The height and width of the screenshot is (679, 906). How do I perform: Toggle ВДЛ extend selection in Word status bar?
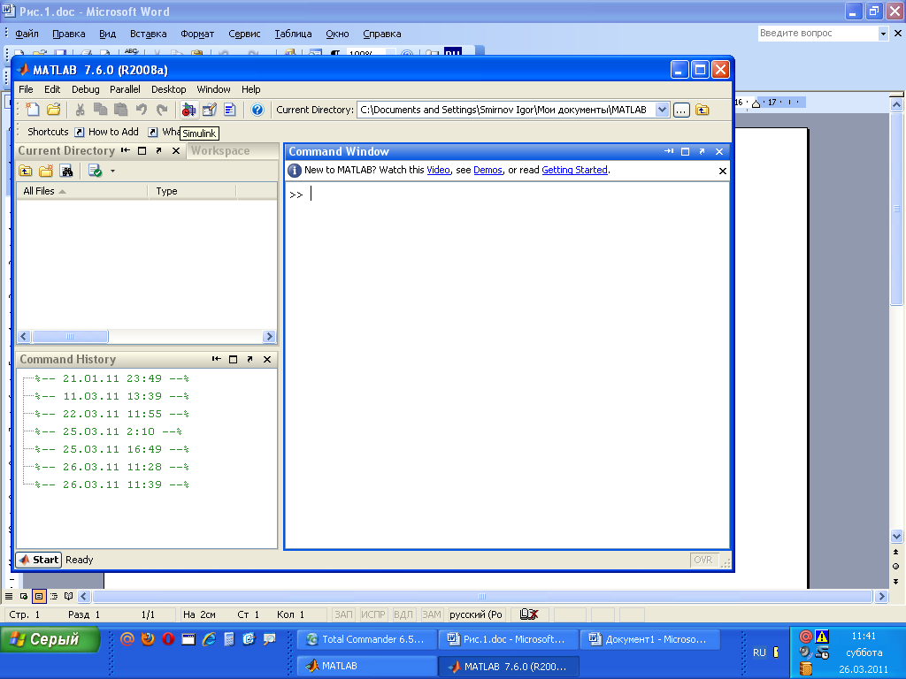403,614
